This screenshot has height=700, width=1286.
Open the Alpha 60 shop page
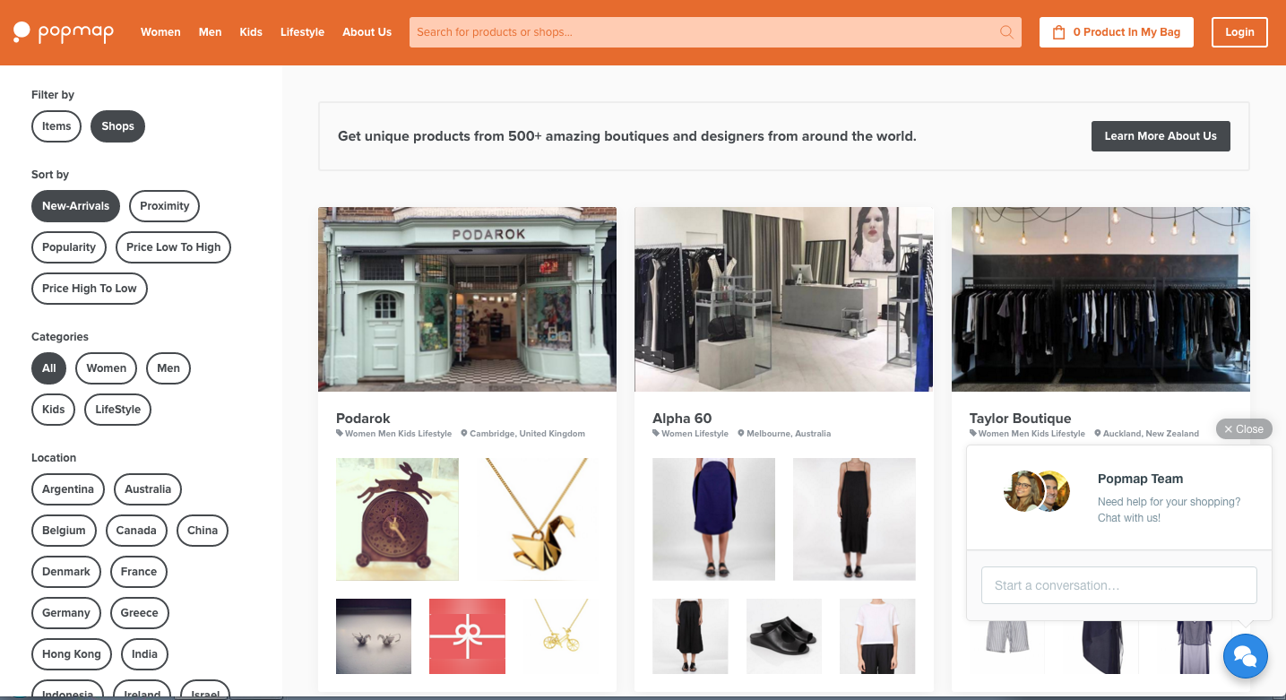tap(681, 418)
